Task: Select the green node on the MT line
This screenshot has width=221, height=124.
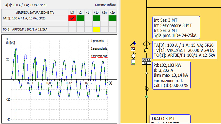Action: [146, 97]
